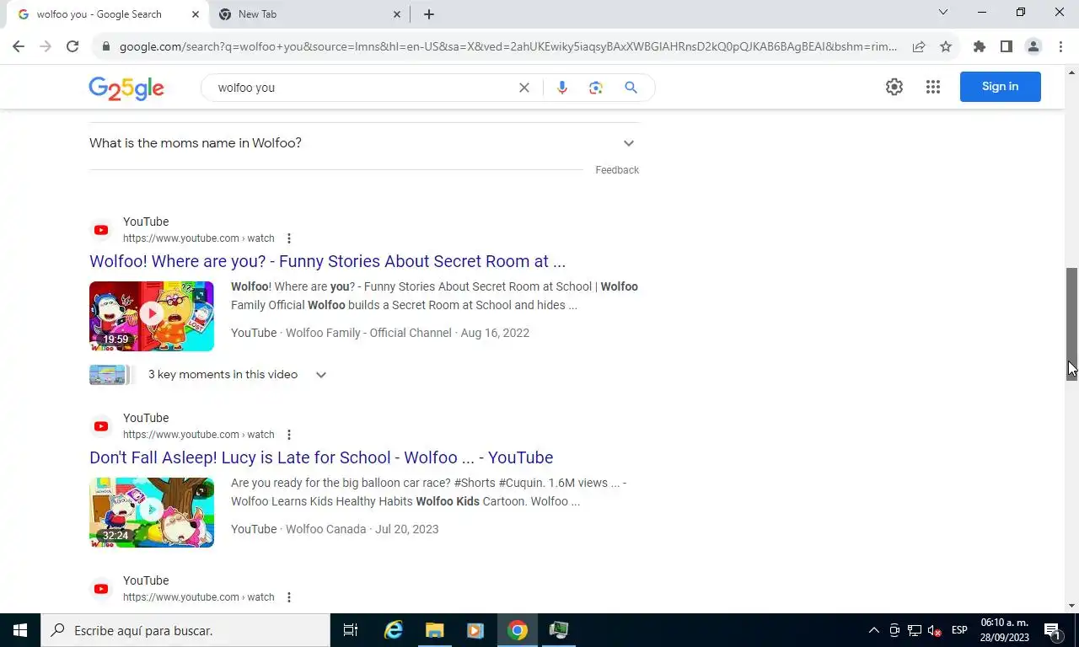Screen dimensions: 1079x647
Task: Play the 32:24 video thumbnail
Action: pyautogui.click(x=152, y=512)
